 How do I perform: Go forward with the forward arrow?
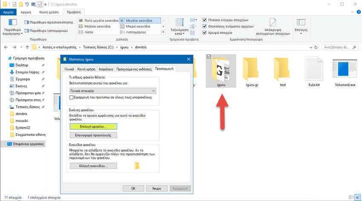point(14,47)
